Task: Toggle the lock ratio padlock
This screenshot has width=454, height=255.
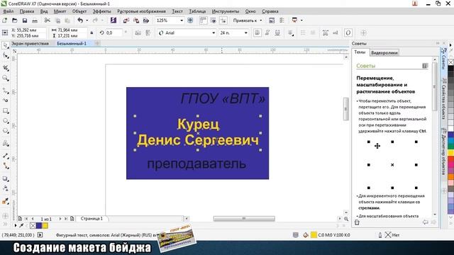Action: pos(92,33)
